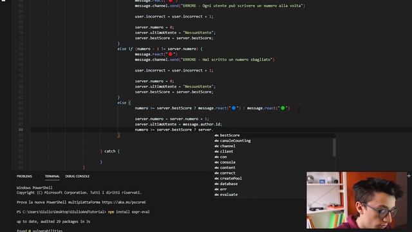Click 'up to date, audited 29 packages' output
Screen dimensions: 412x232
pyautogui.click(x=53, y=222)
